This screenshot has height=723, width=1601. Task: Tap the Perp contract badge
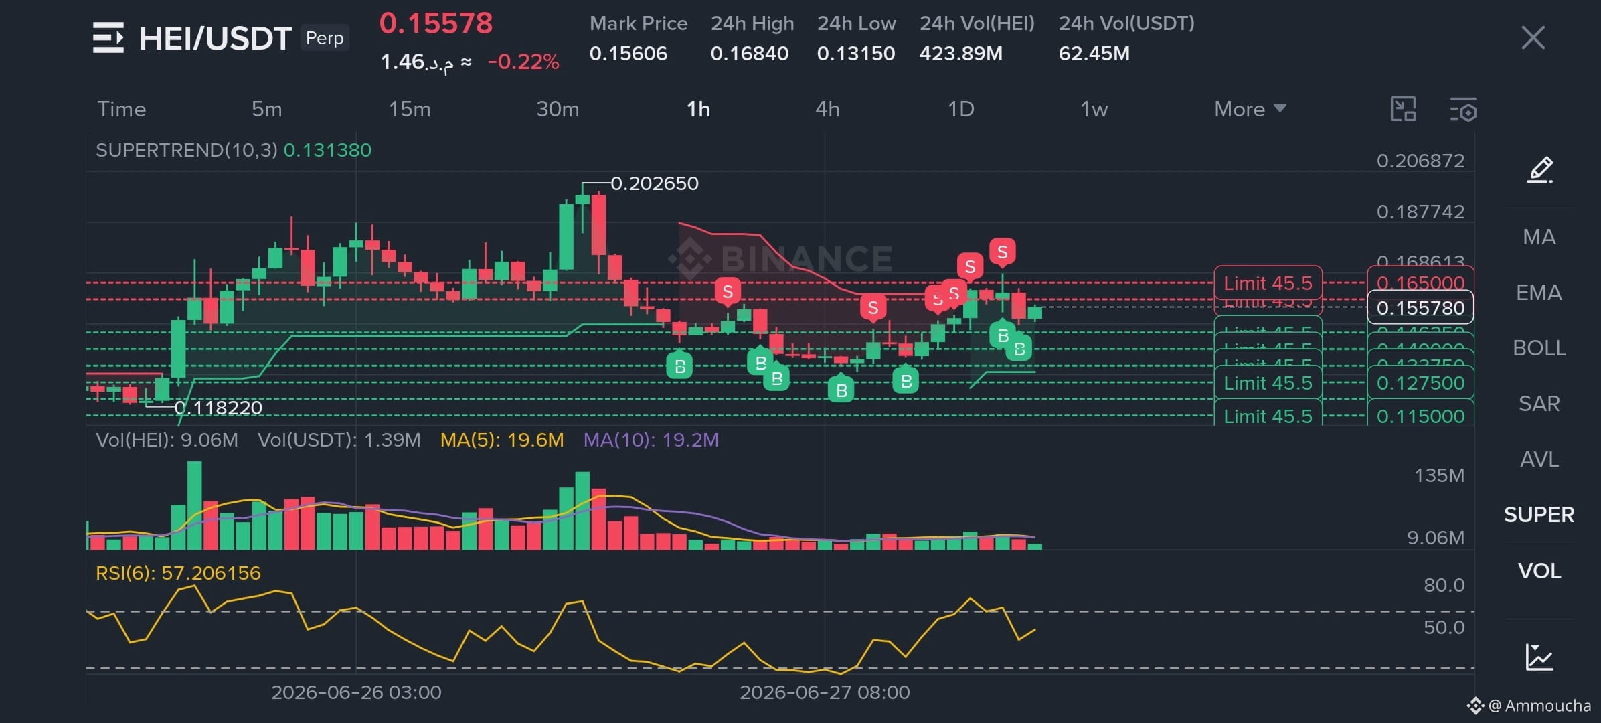325,38
